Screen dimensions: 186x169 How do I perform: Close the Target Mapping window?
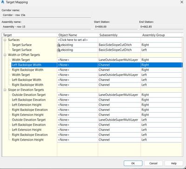[182, 2]
